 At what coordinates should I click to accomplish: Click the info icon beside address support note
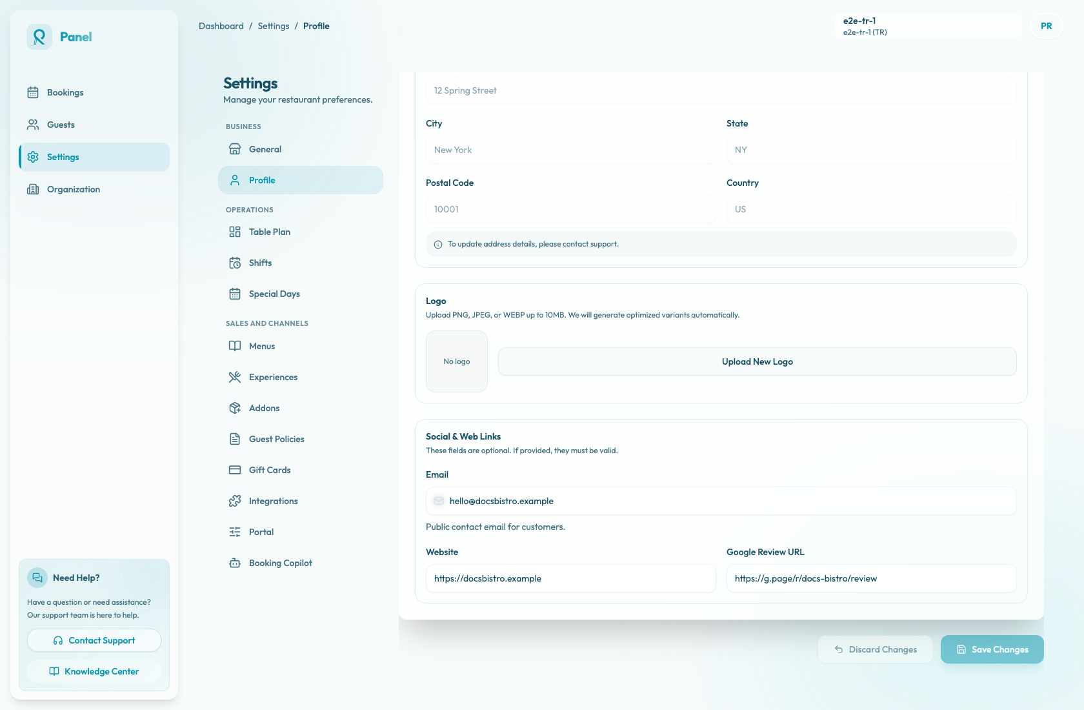pyautogui.click(x=438, y=245)
